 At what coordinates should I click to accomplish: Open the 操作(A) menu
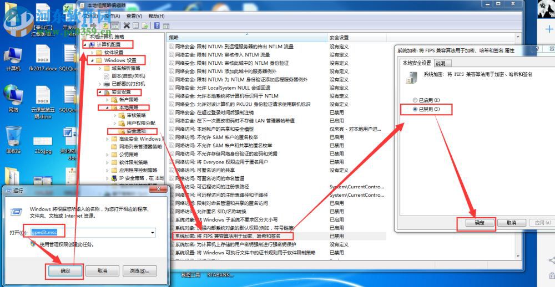pyautogui.click(x=112, y=16)
